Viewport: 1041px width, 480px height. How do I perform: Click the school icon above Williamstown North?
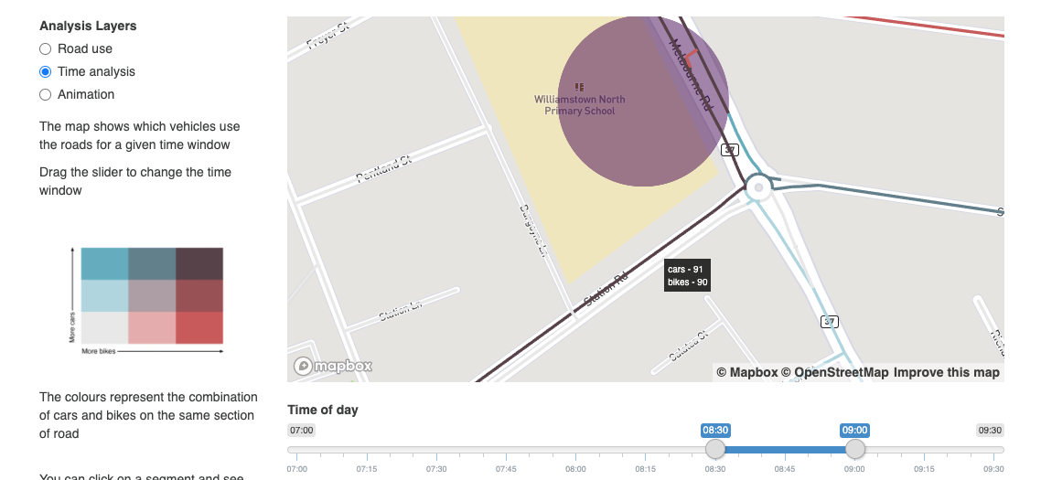coord(579,87)
